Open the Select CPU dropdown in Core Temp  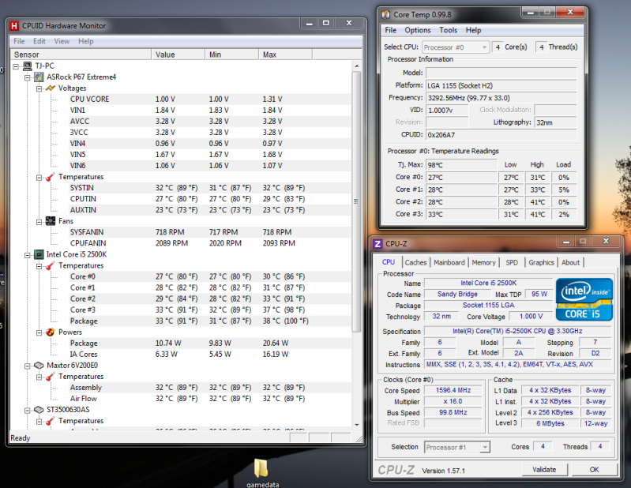pos(456,47)
